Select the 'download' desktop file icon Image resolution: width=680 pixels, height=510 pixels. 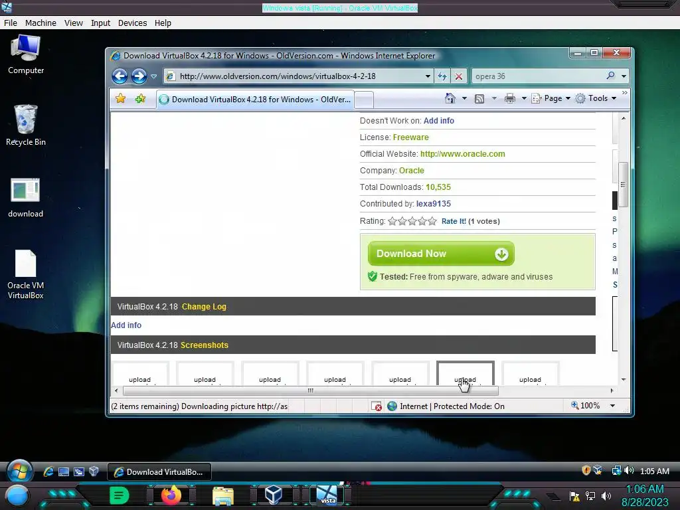(x=26, y=198)
